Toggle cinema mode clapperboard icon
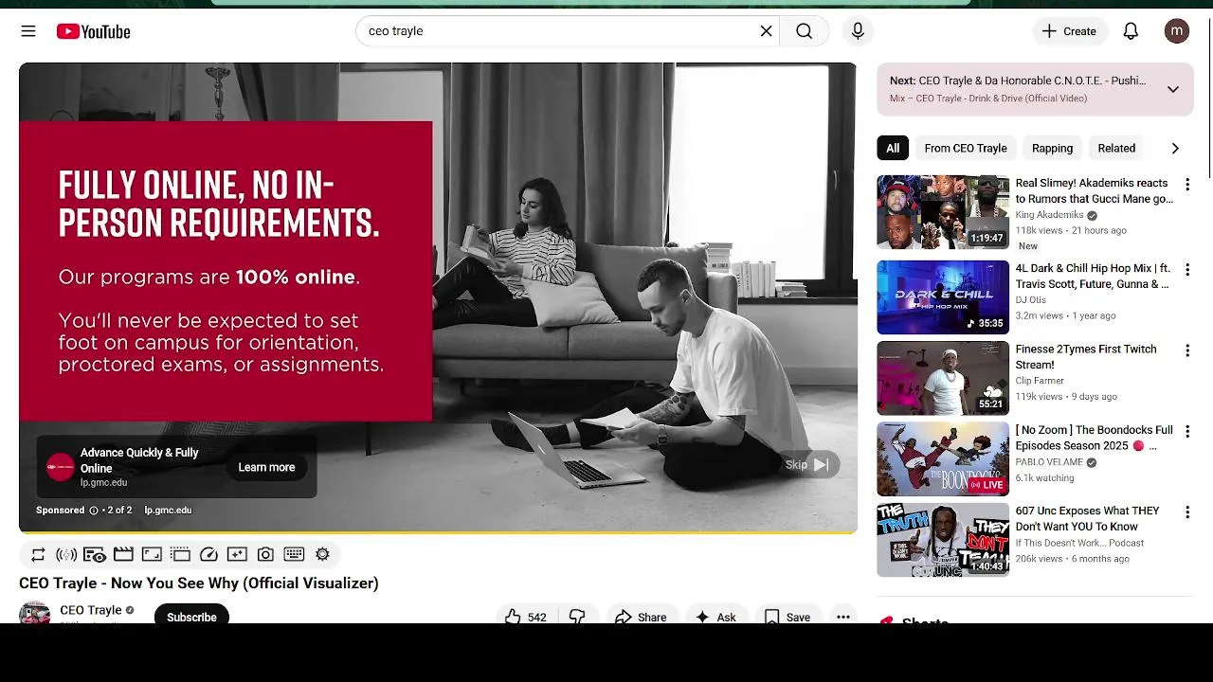1213x682 pixels. pos(123,554)
